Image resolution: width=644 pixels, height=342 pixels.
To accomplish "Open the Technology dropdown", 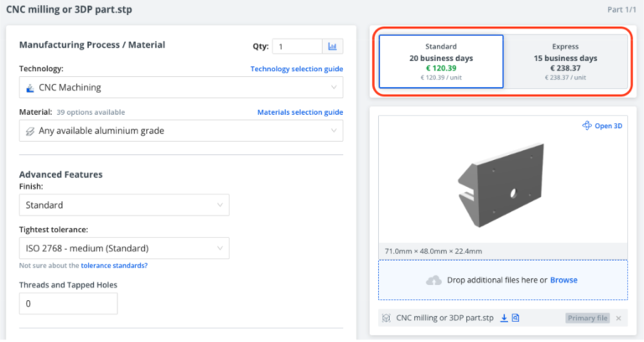I will tap(180, 87).
